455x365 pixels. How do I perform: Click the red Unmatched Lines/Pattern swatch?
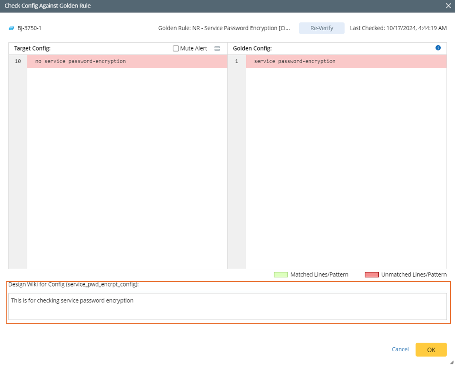click(x=371, y=275)
